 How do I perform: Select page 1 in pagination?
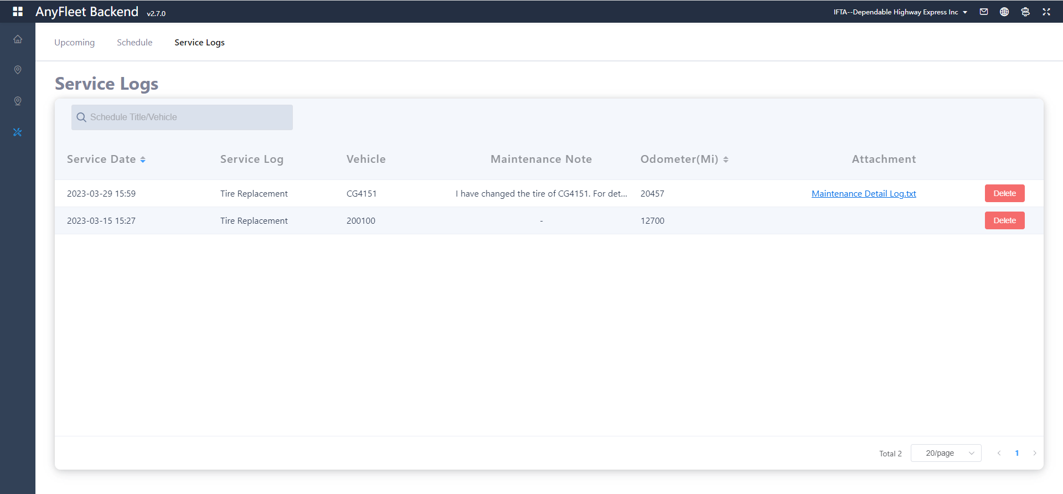[x=1017, y=453]
